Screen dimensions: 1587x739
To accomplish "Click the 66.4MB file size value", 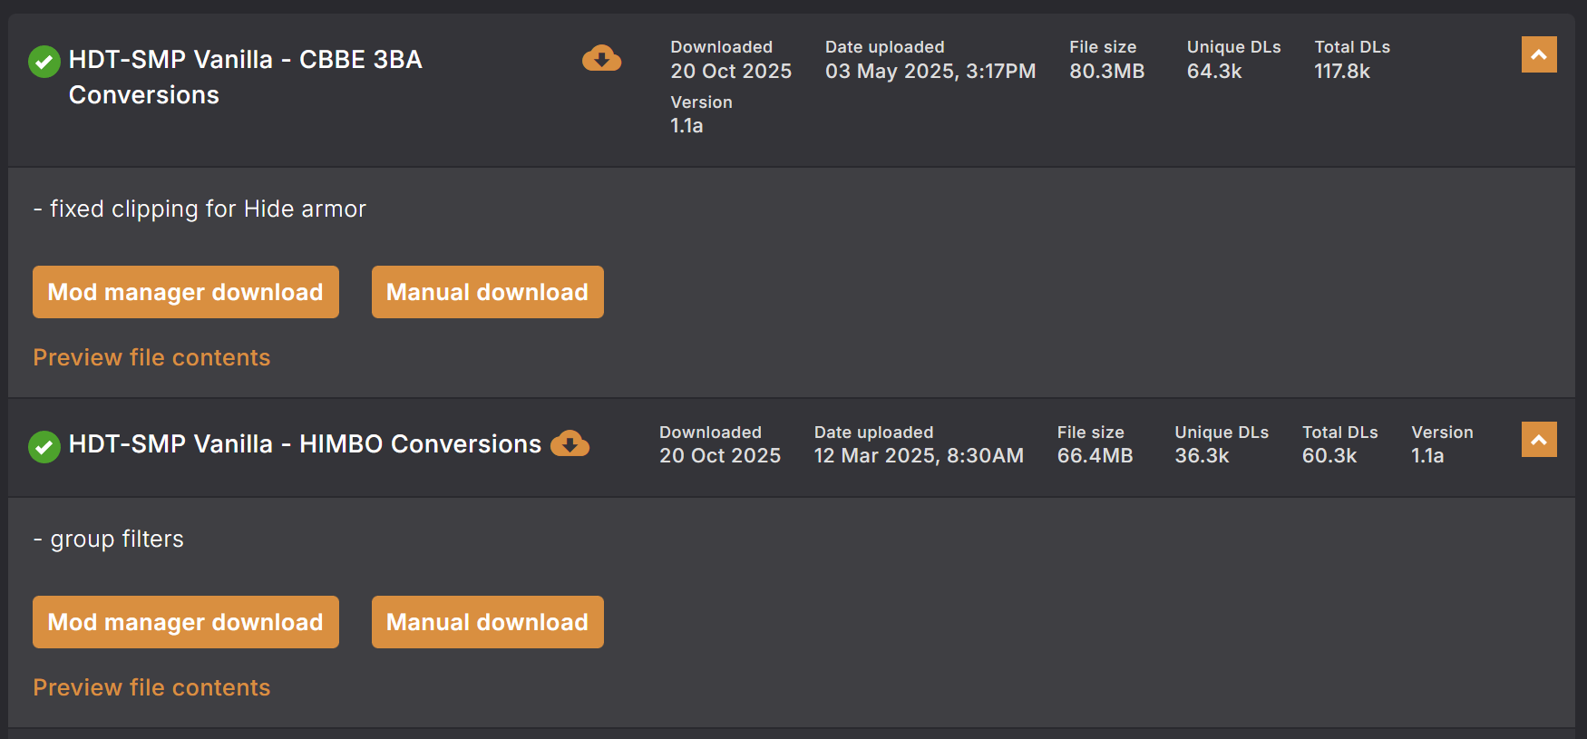I will (1095, 456).
